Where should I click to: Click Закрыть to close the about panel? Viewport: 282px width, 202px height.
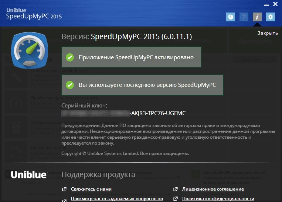coord(268,33)
